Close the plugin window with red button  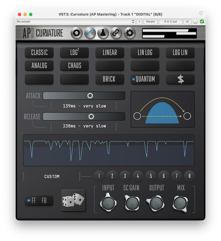(x=20, y=14)
